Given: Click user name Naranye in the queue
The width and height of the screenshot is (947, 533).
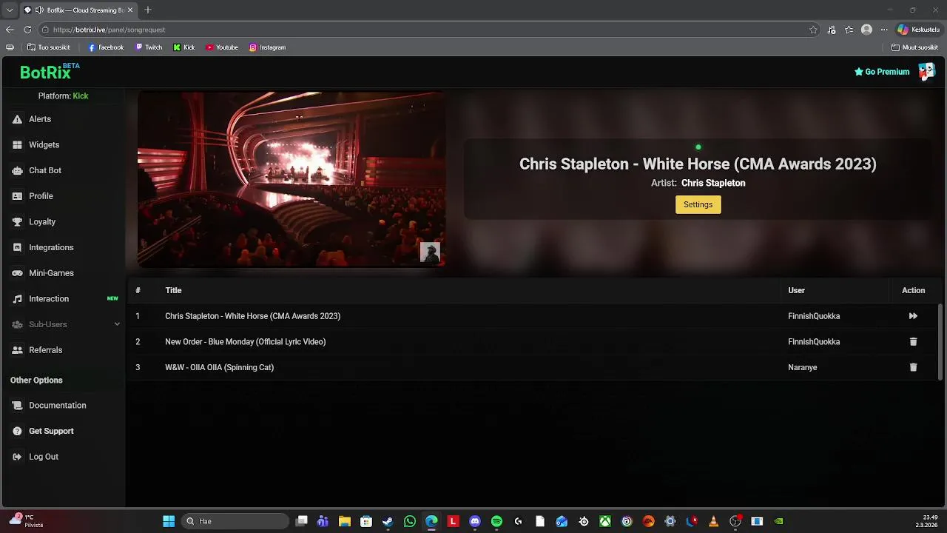Looking at the screenshot, I should point(803,368).
